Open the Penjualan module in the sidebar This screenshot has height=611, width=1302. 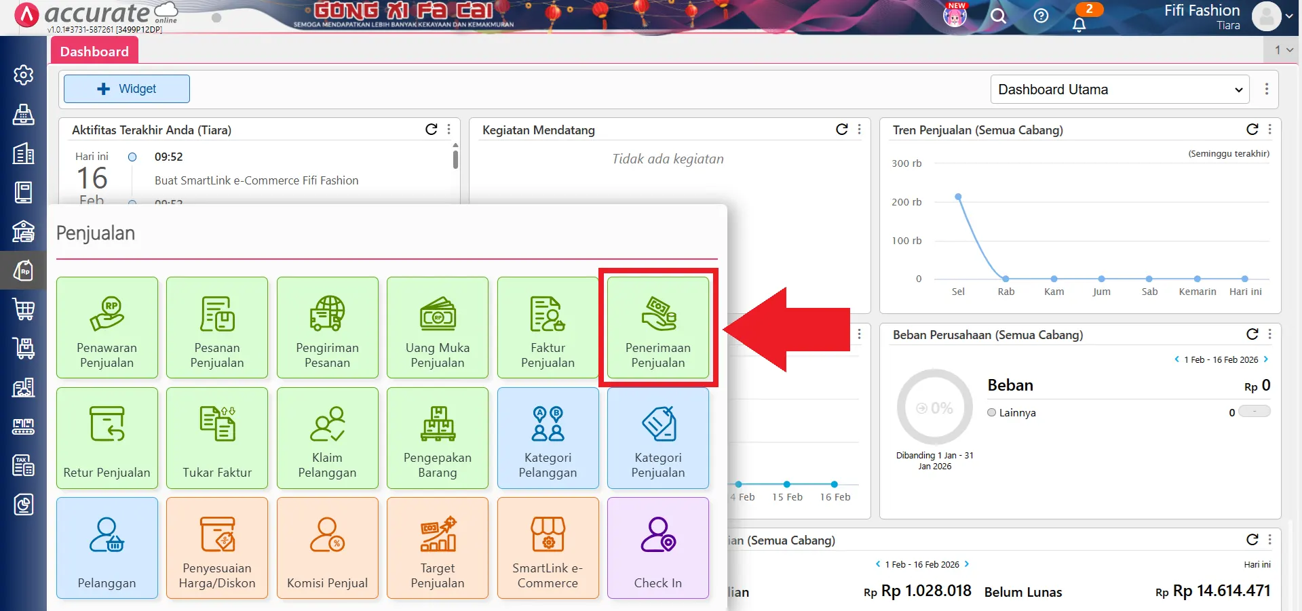pyautogui.click(x=24, y=271)
